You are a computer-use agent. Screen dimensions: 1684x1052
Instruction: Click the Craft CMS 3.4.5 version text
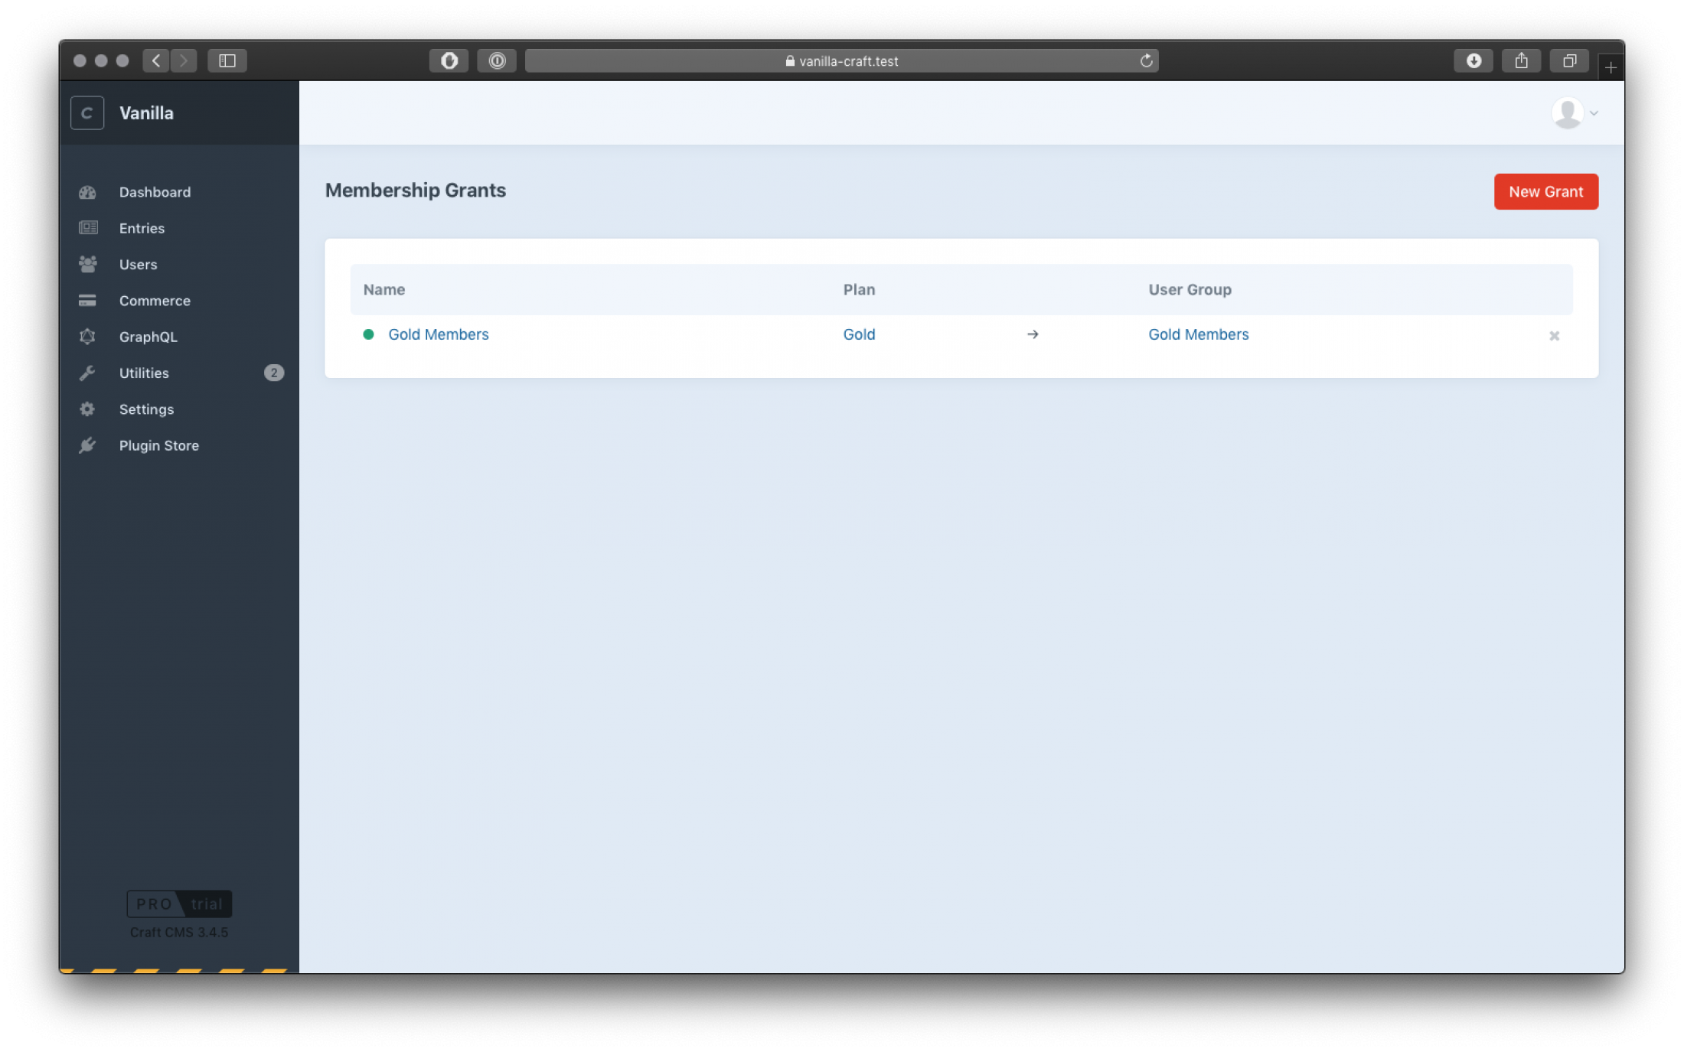point(179,932)
